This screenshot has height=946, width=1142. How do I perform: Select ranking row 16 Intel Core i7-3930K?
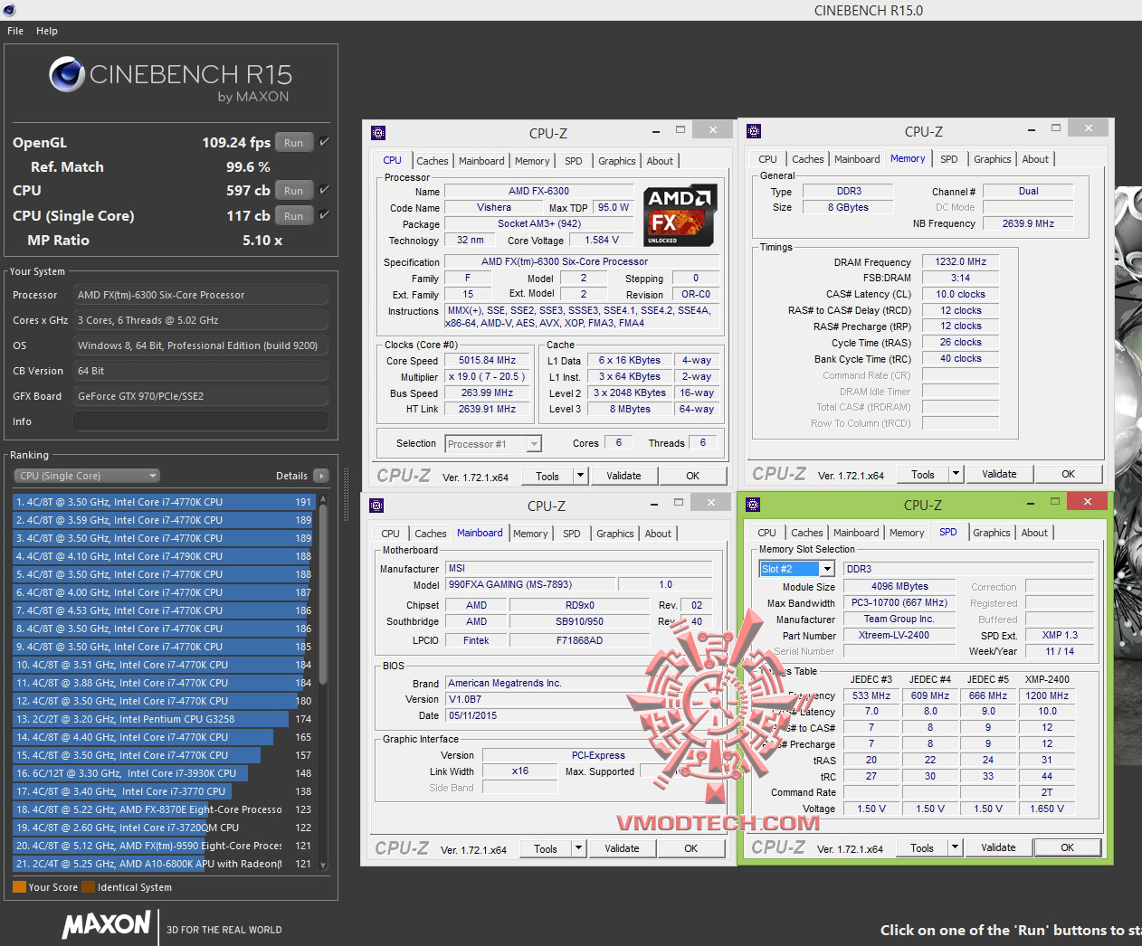tap(163, 773)
